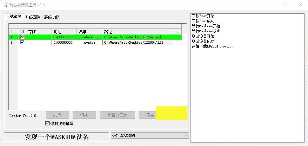Click the LB2004 path field in row 2
Viewport: 308px width, 146px height.
click(137, 42)
